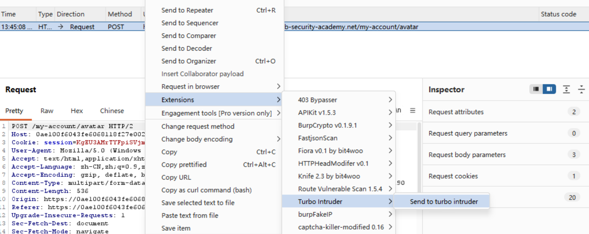The height and width of the screenshot is (234, 589).
Task: Open the request editor hamburger menu
Action: click(413, 111)
